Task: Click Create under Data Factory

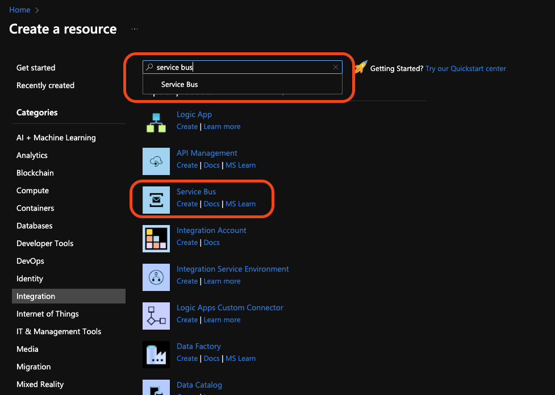Action: pos(187,358)
